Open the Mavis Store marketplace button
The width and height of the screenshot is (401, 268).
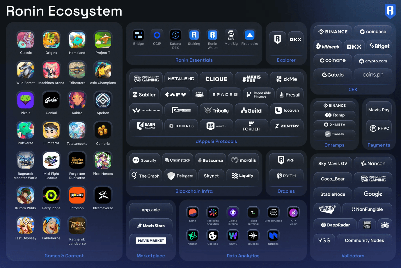click(151, 226)
